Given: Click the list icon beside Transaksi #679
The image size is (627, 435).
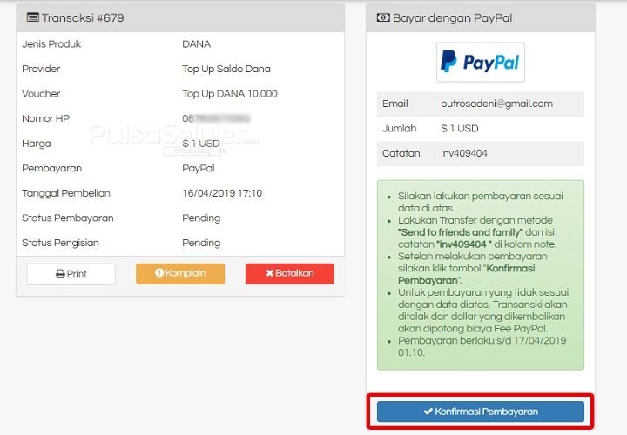Looking at the screenshot, I should point(32,17).
